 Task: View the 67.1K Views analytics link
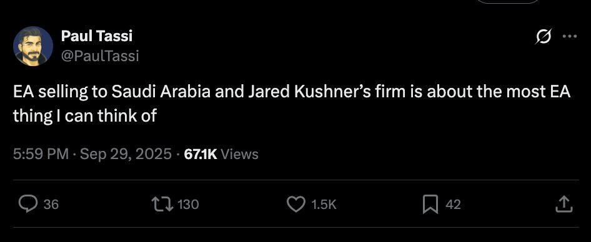[221, 154]
